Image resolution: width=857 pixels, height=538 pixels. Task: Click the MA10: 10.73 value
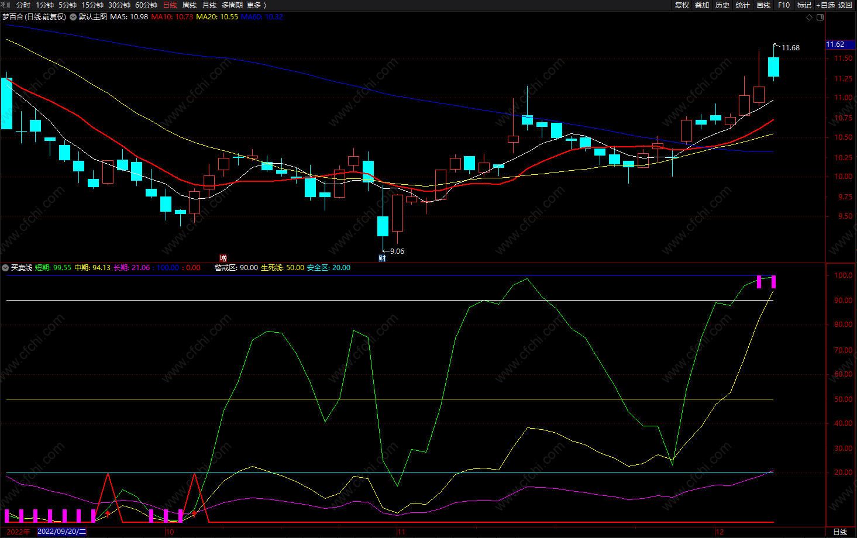(x=172, y=17)
